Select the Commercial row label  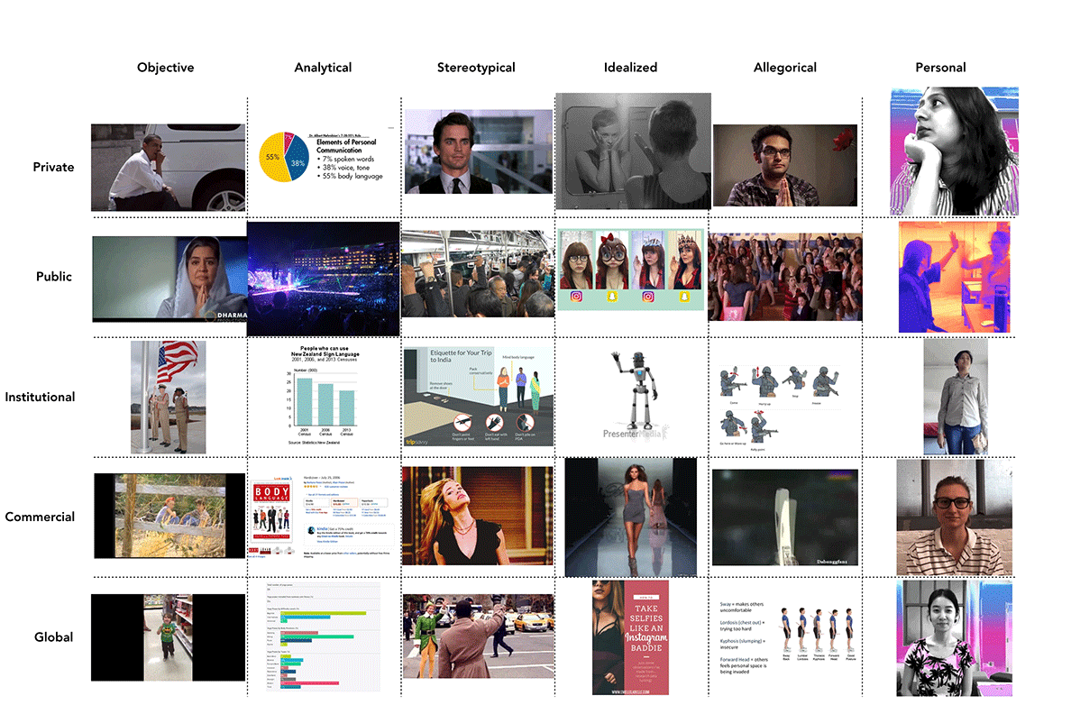point(40,517)
